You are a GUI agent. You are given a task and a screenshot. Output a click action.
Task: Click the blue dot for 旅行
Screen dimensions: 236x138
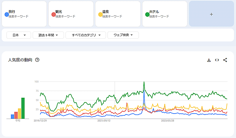pyautogui.click(x=6, y=14)
